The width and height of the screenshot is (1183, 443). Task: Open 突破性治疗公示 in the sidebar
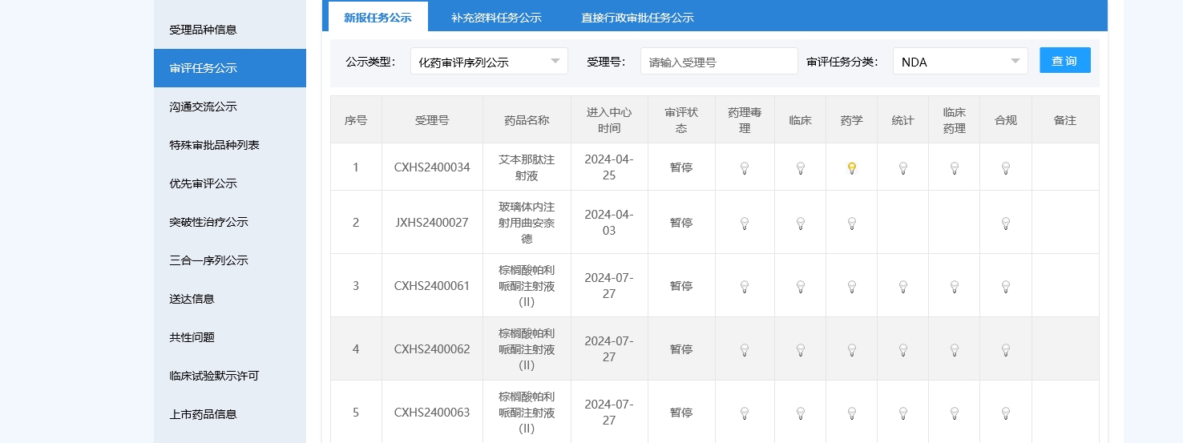point(230,222)
